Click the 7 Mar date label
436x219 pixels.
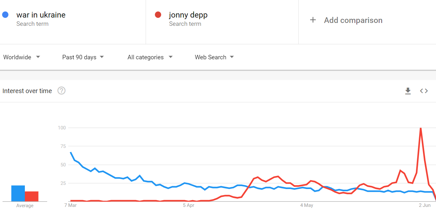point(70,205)
